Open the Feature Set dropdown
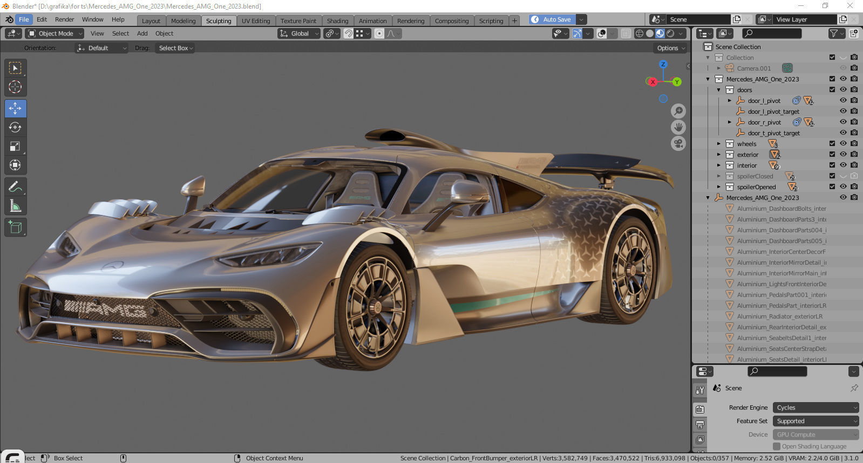Image resolution: width=863 pixels, height=463 pixels. coord(816,421)
